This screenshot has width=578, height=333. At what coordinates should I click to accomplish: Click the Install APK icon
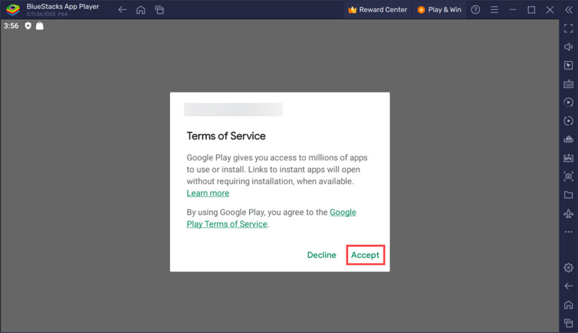pos(568,158)
